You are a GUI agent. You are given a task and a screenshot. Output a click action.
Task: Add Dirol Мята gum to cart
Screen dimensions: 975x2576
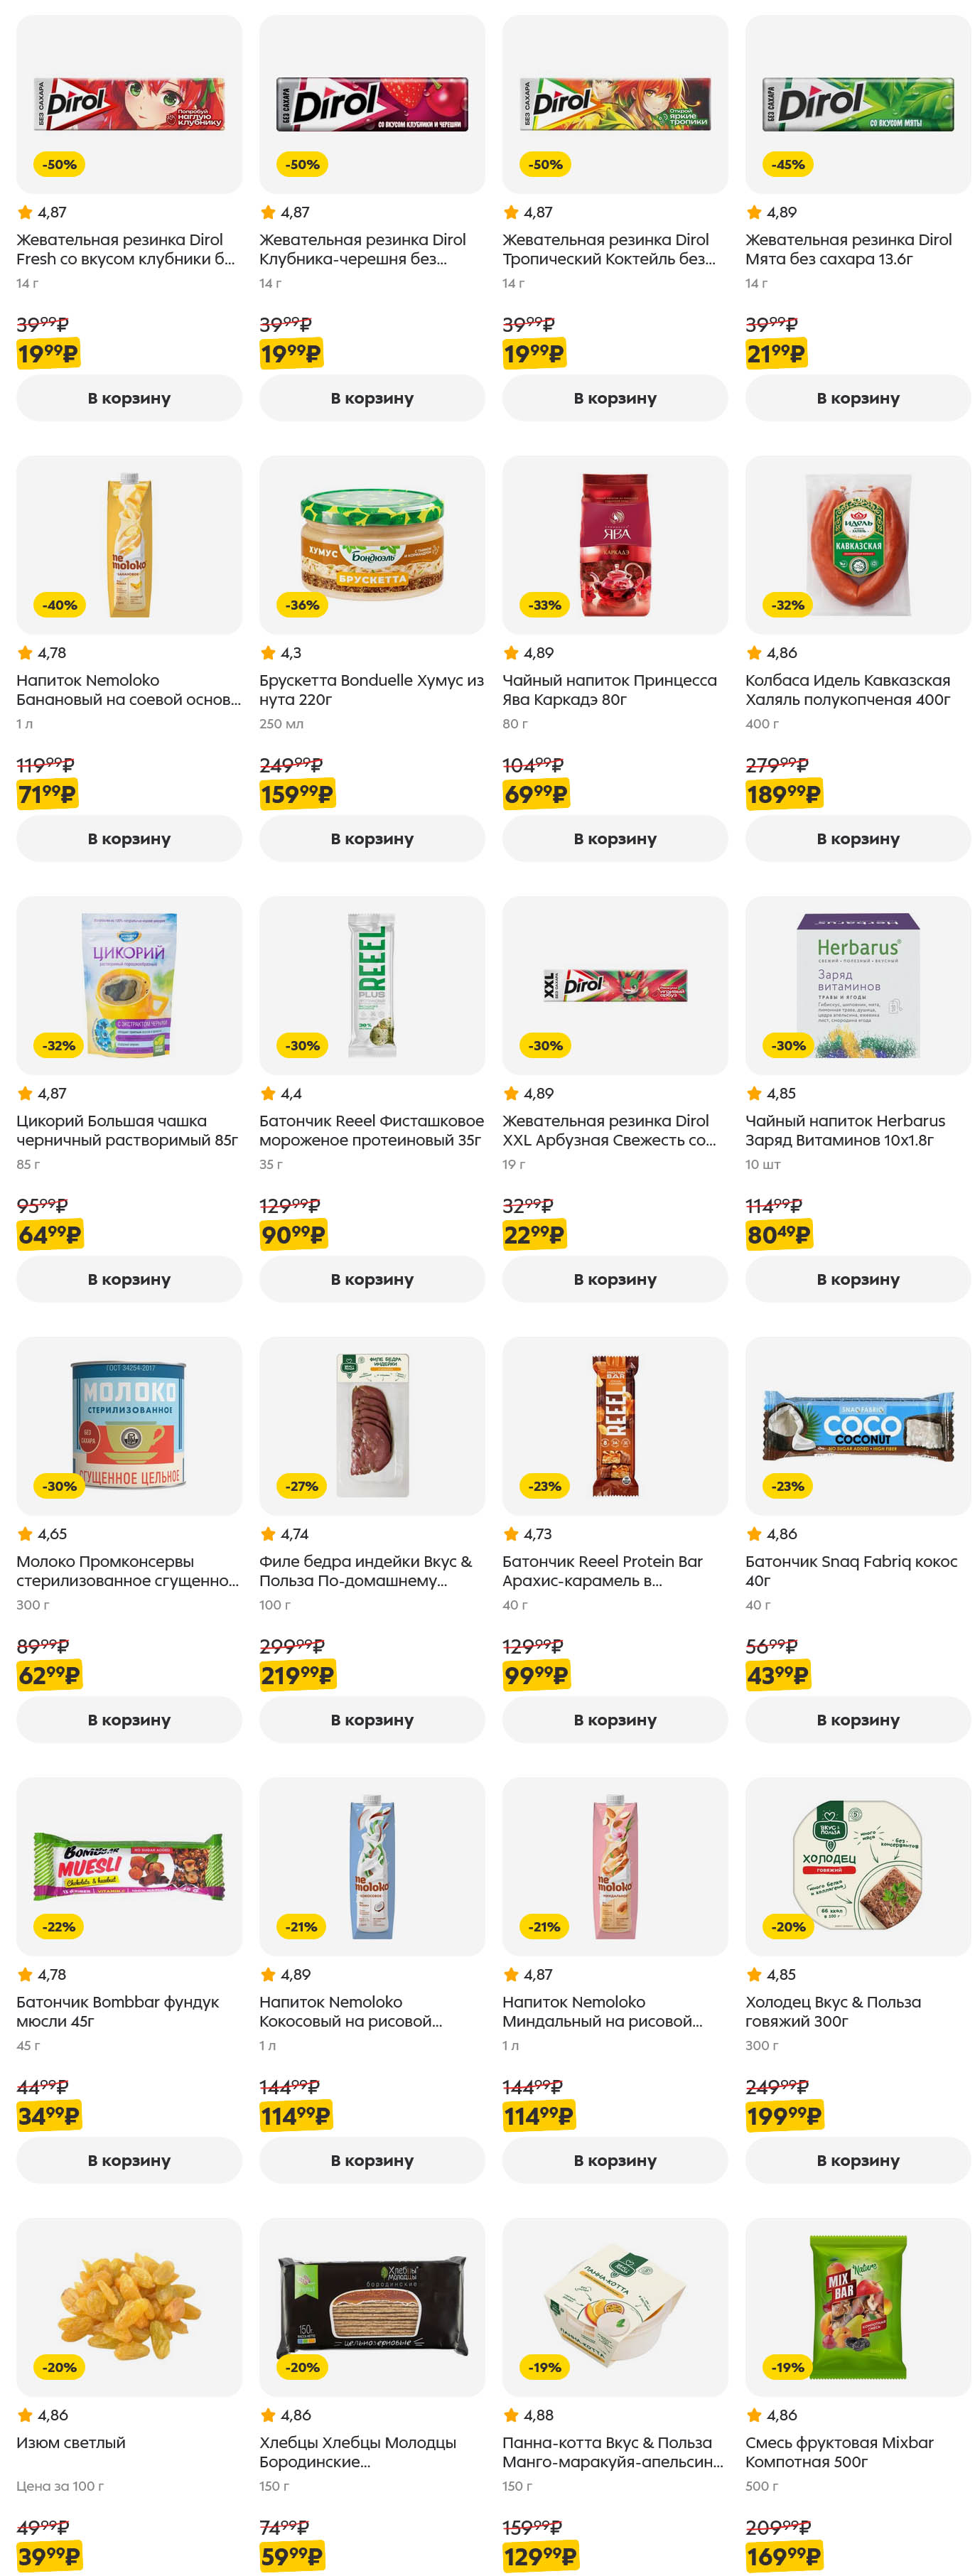click(857, 398)
